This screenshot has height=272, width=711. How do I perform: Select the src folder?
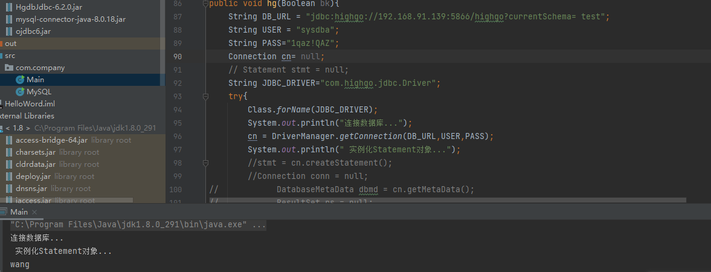tap(10, 56)
